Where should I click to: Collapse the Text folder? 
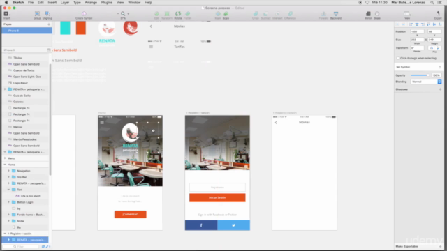pos(8,190)
